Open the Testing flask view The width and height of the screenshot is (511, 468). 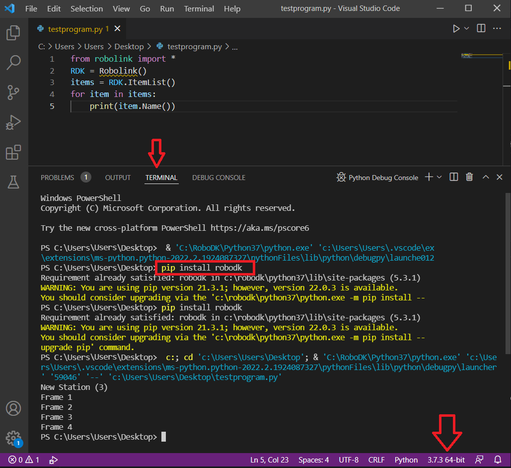pos(13,183)
